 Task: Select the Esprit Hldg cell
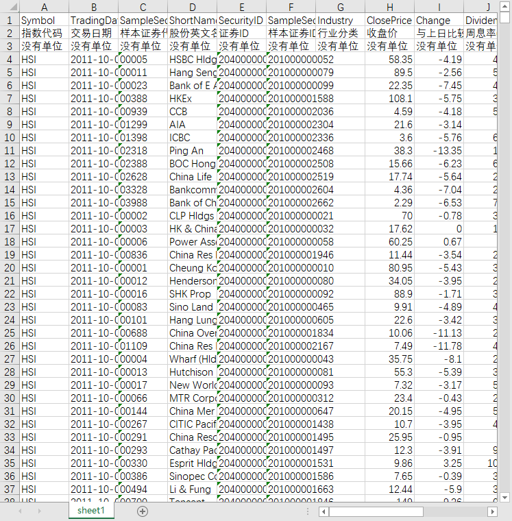(x=193, y=463)
